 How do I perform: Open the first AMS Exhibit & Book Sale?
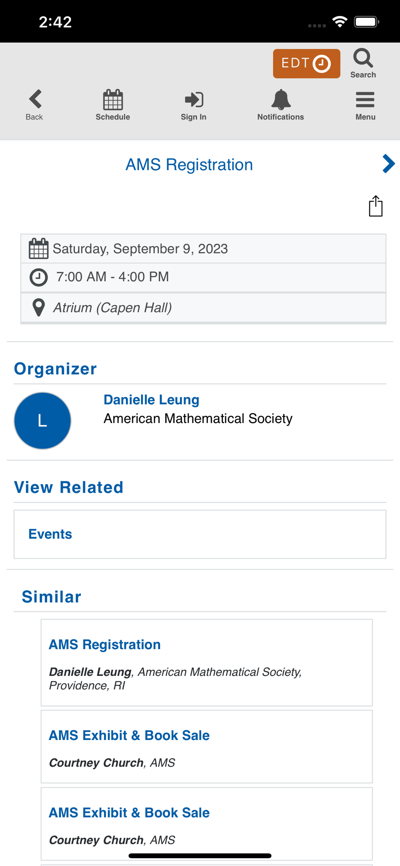click(x=206, y=746)
